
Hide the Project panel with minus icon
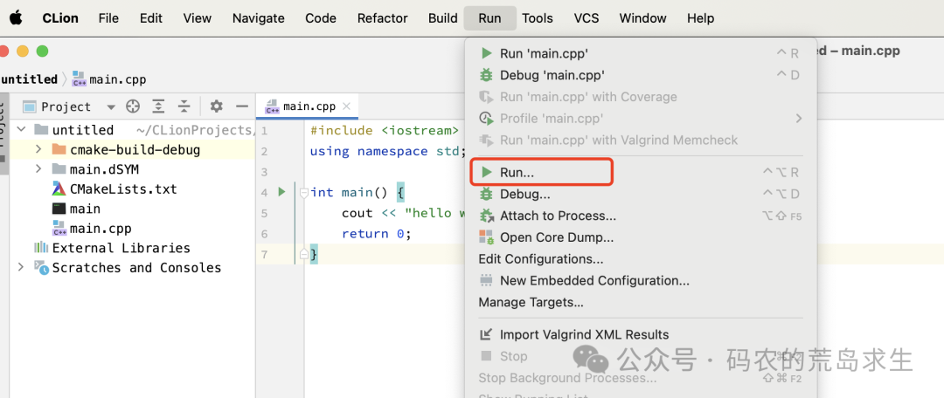[242, 107]
